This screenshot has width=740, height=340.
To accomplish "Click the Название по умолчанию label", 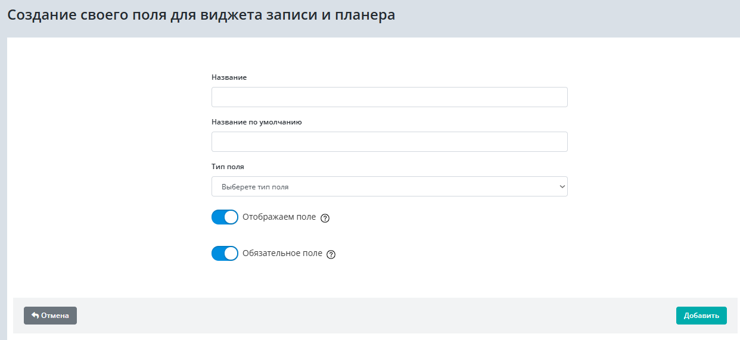I will coord(256,122).
